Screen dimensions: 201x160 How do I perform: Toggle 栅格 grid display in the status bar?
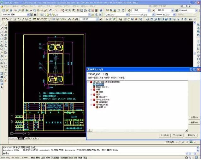[38, 157]
